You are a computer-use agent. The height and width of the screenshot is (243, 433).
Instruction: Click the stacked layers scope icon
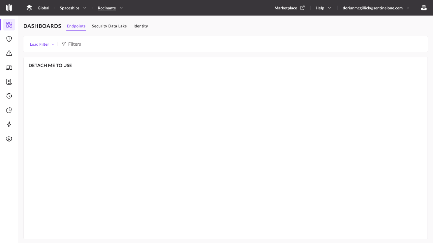pos(29,8)
